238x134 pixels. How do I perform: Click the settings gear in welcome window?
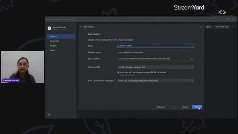(49, 115)
